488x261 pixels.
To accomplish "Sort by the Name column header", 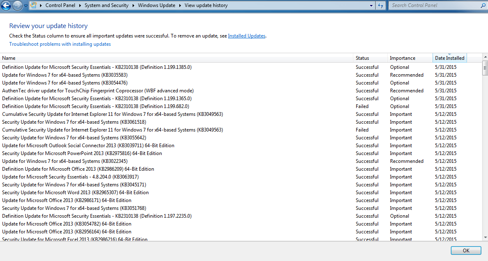I will tap(176, 58).
